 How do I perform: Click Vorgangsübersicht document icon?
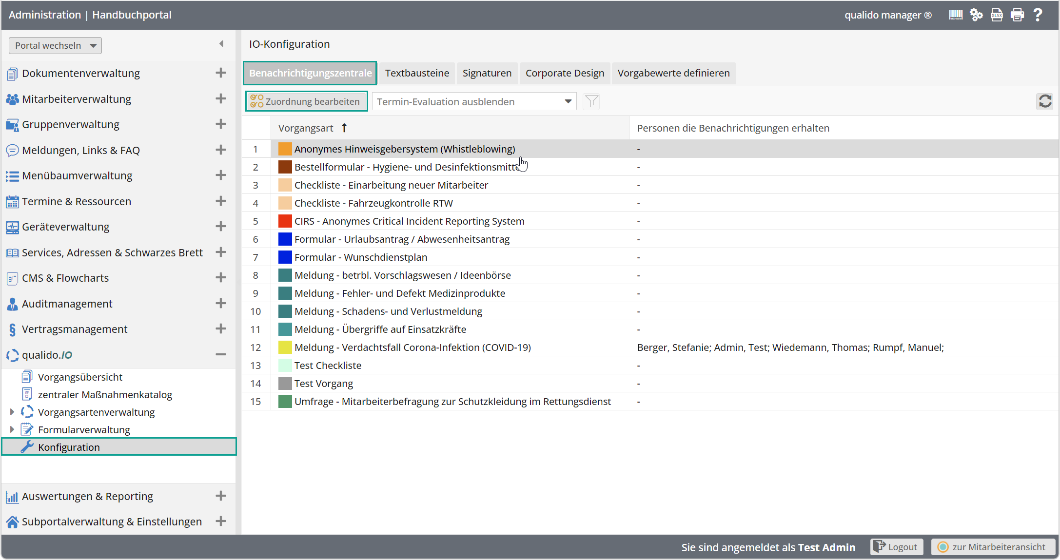pos(27,377)
